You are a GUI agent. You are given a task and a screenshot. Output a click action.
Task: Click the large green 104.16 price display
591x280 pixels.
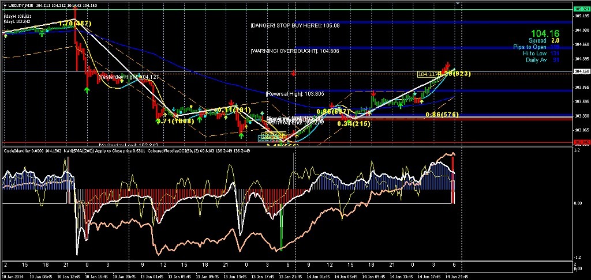(545, 33)
